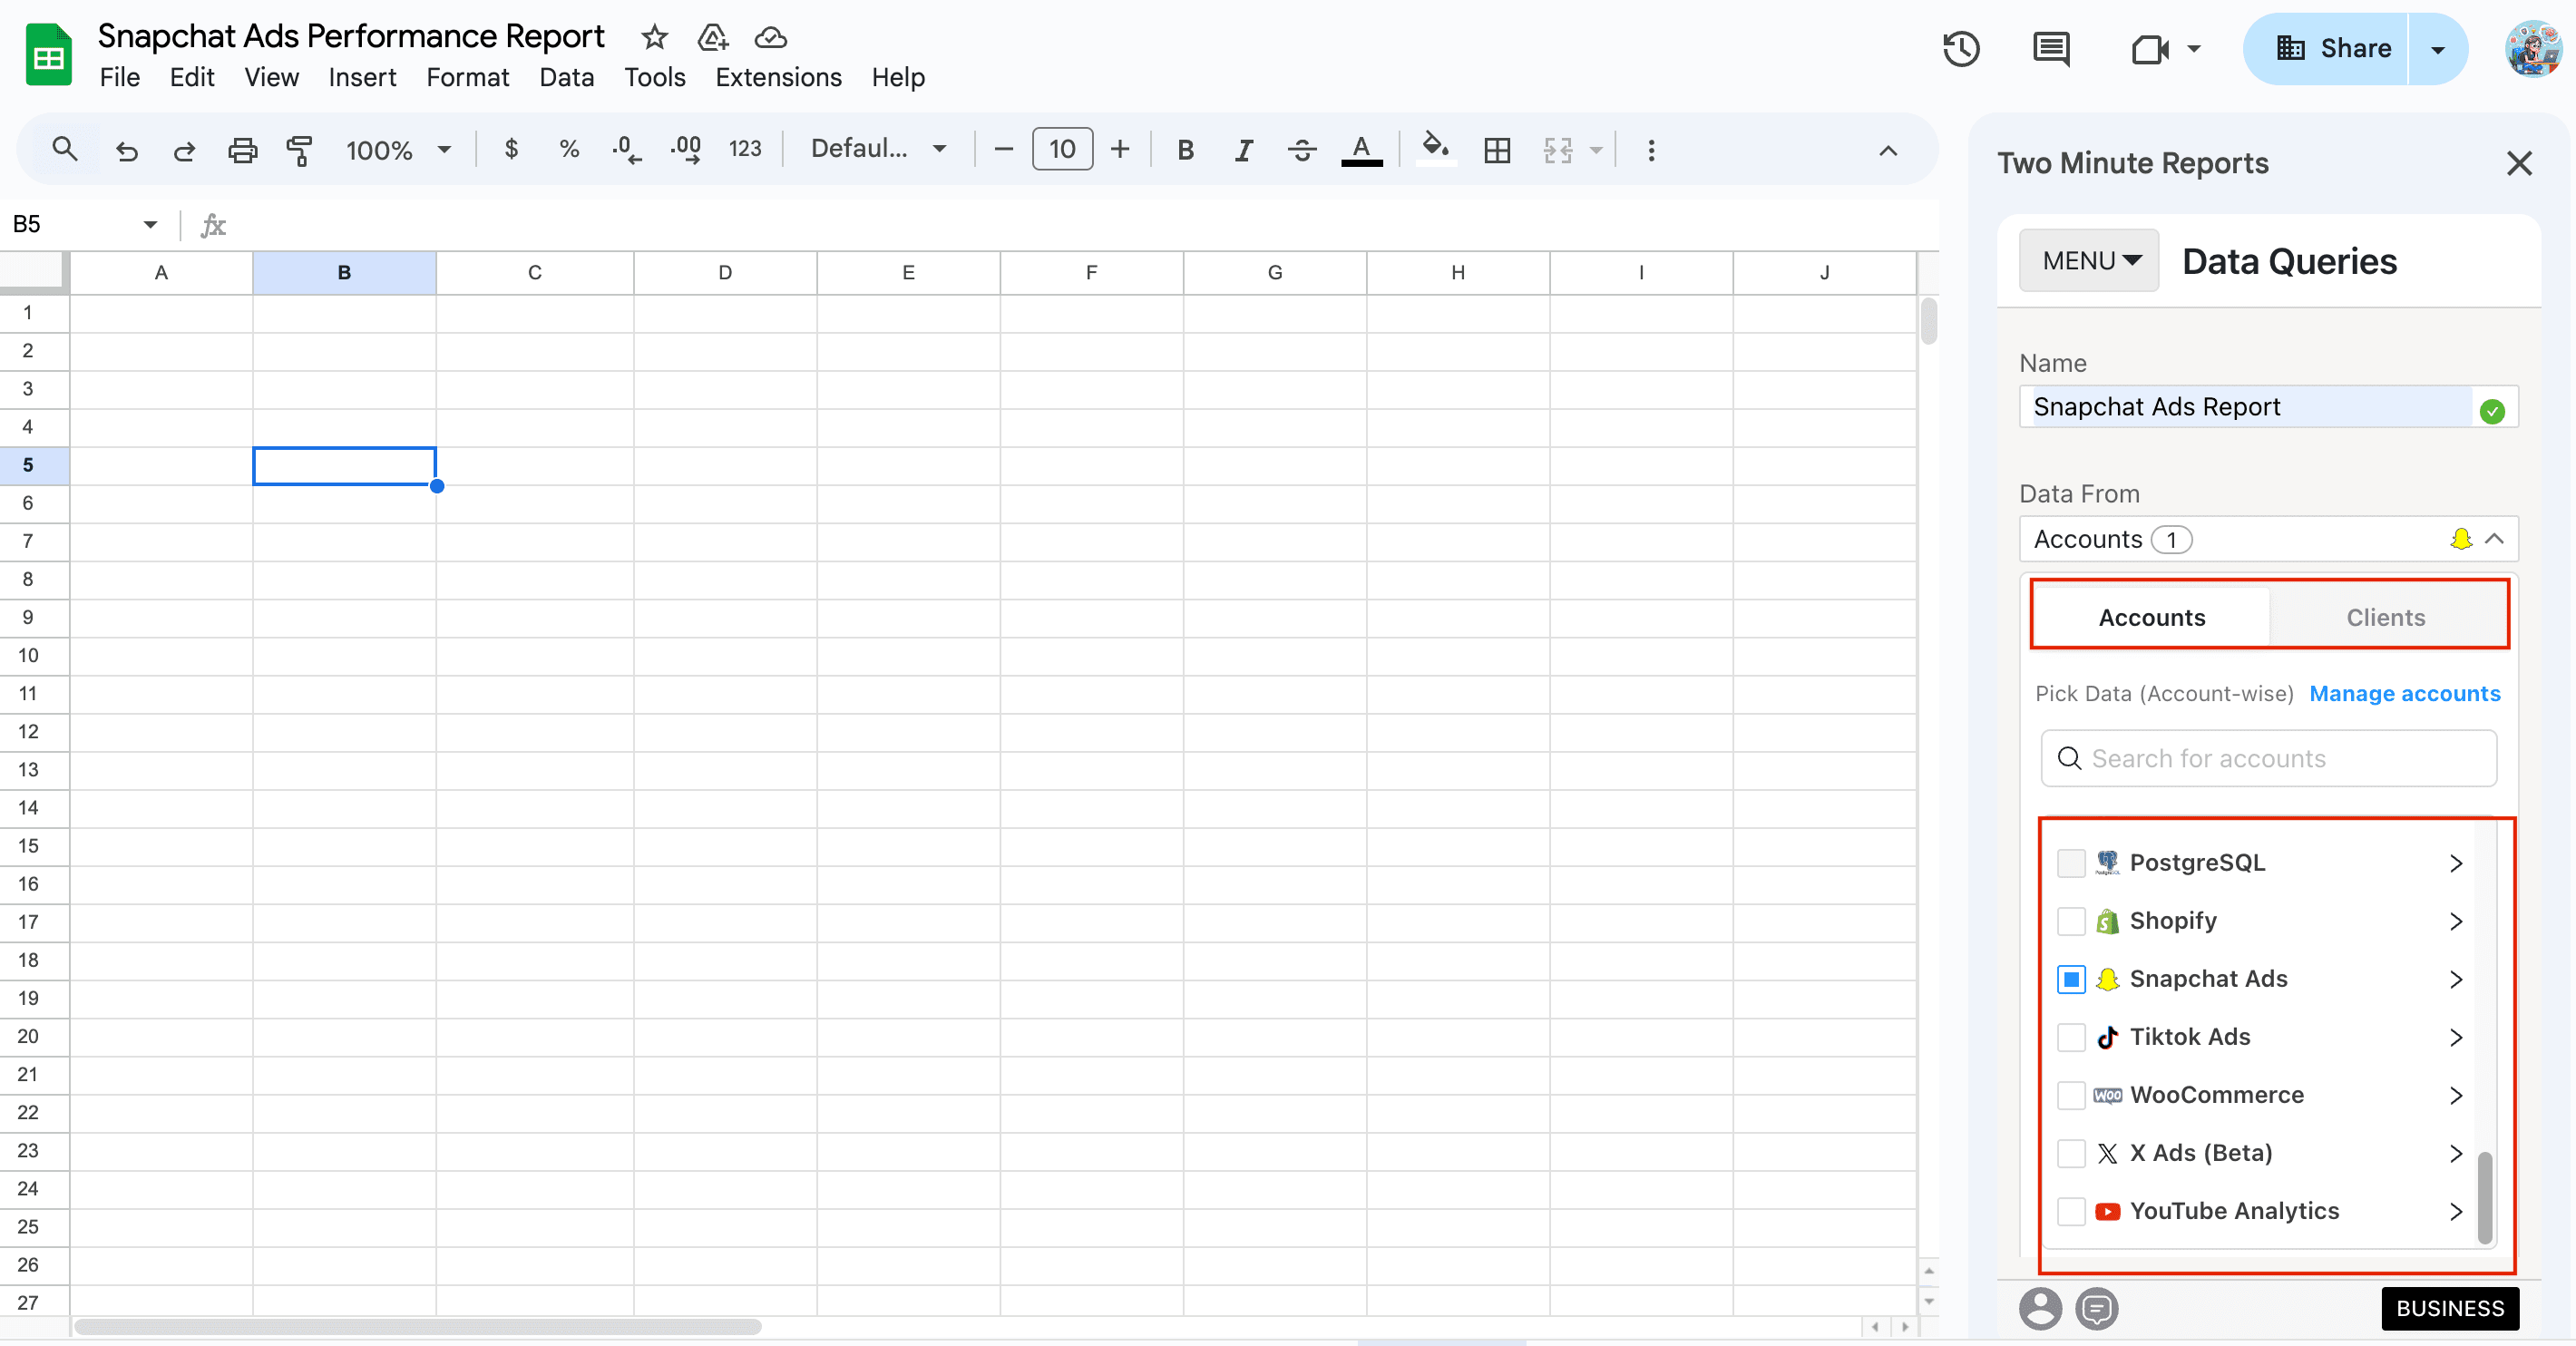Screen dimensions: 2576x1346
Task: Click the print icon
Action: coord(242,150)
